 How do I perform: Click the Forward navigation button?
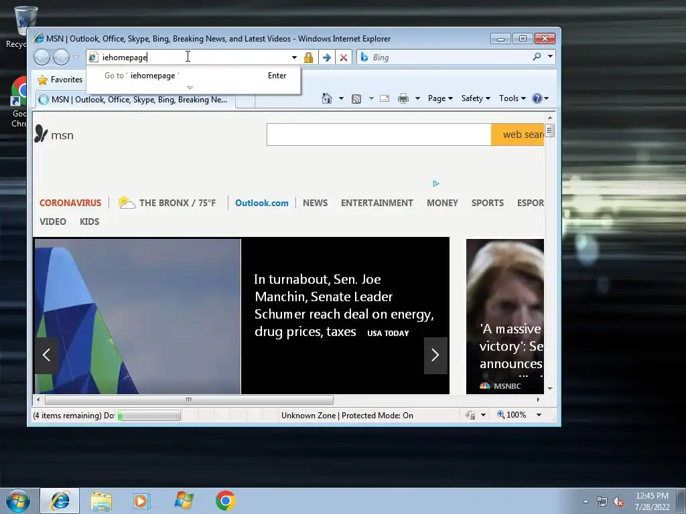click(61, 58)
